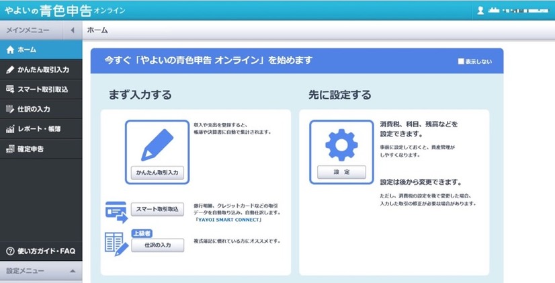Viewport: 555px width, 283px height.
Task: Click the credit card import icon
Action: click(116, 212)
